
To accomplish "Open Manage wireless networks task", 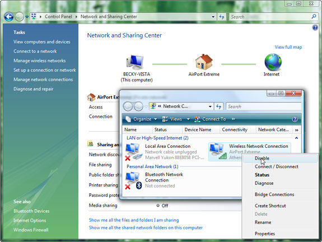I will (40, 61).
